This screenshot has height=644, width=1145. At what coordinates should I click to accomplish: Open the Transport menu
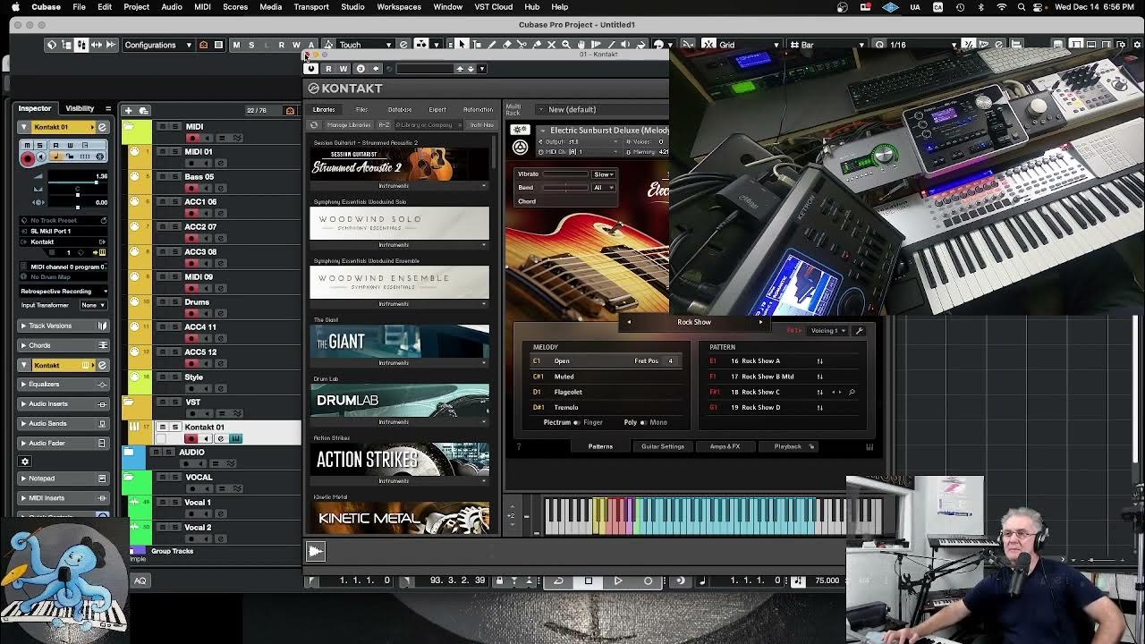(311, 7)
